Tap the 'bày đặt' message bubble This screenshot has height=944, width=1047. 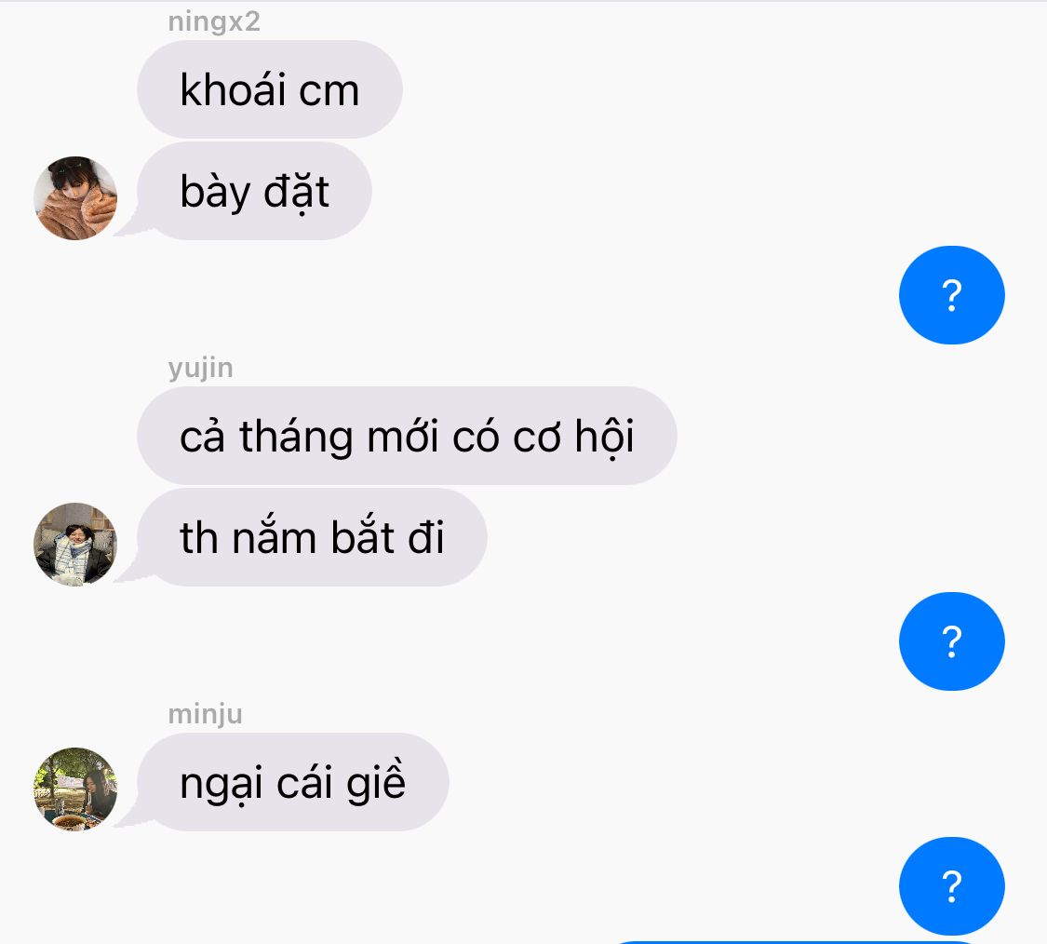(254, 191)
